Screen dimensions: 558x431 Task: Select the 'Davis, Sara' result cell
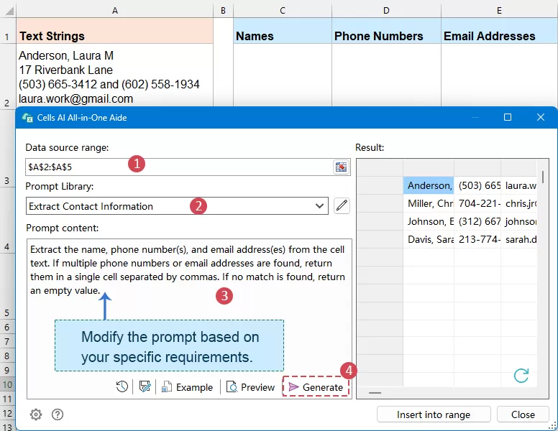[429, 239]
